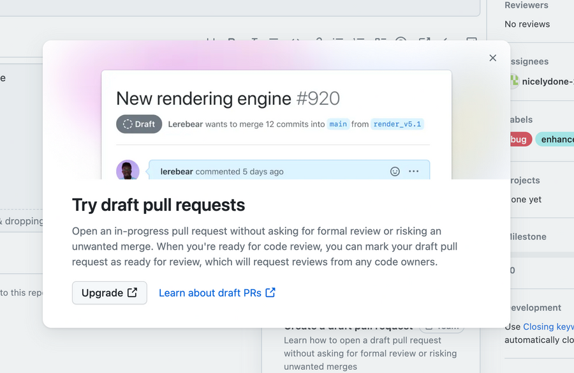The image size is (574, 373).
Task: Select the render_v5.1 branch label
Action: pyautogui.click(x=397, y=124)
